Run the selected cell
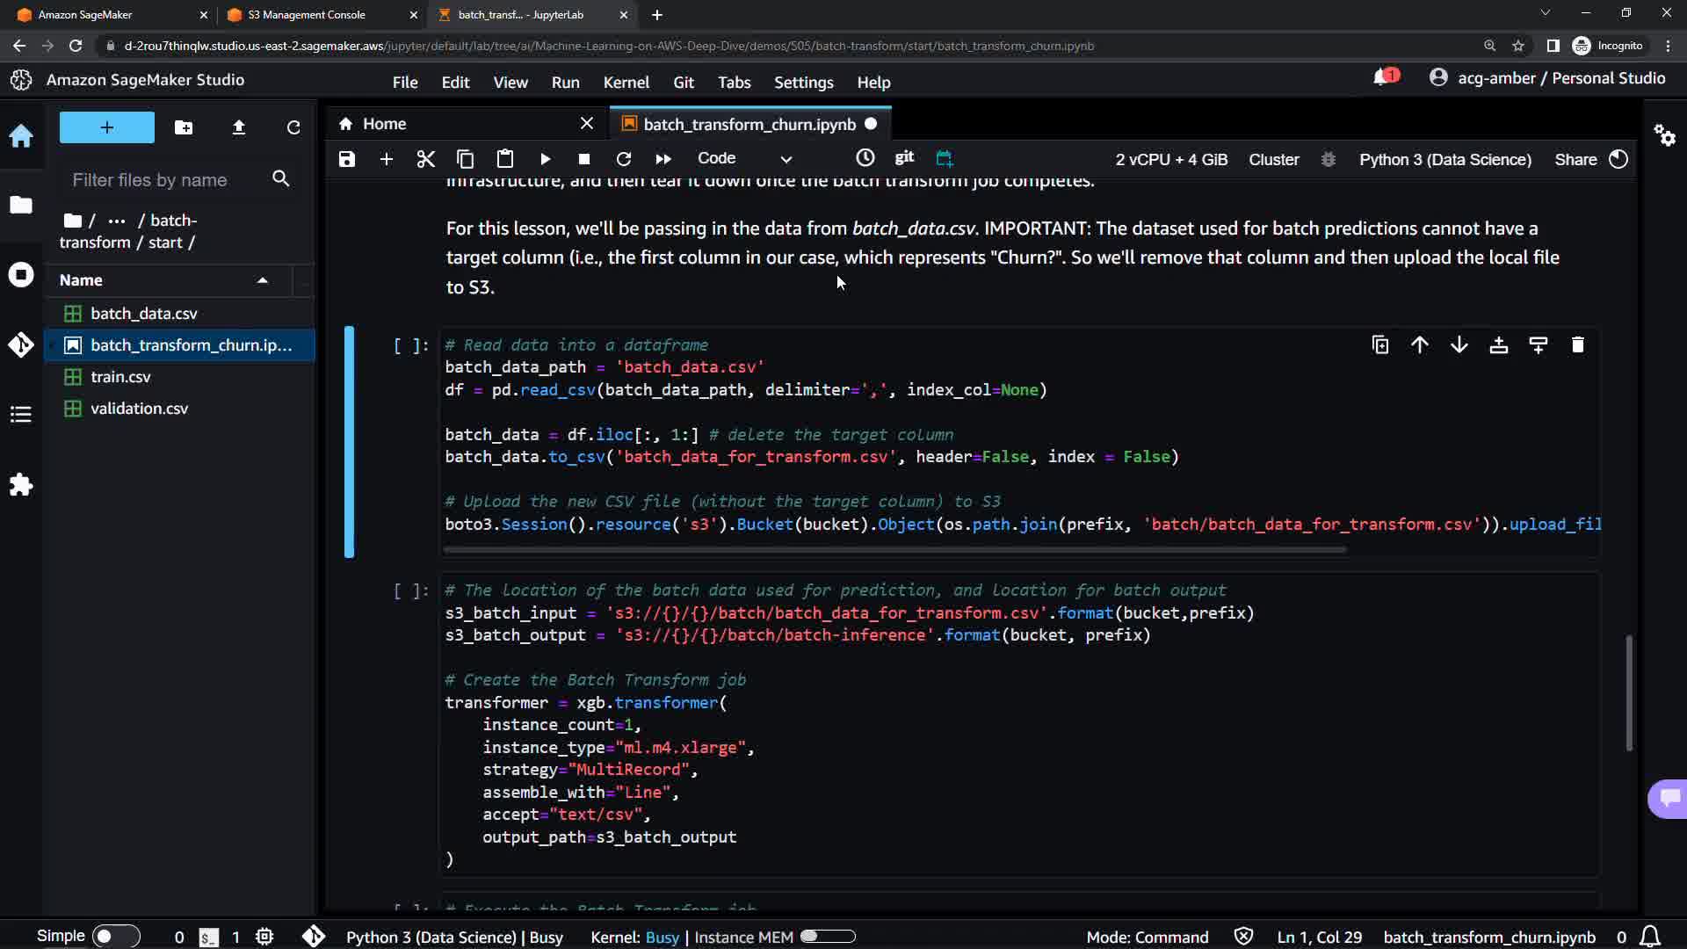 point(545,159)
